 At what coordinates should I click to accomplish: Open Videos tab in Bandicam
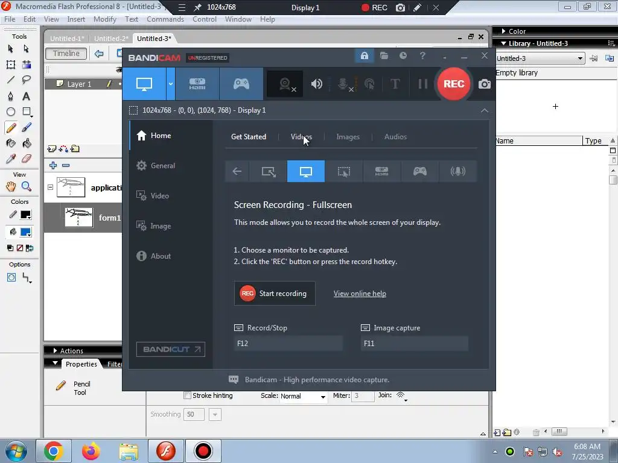301,137
